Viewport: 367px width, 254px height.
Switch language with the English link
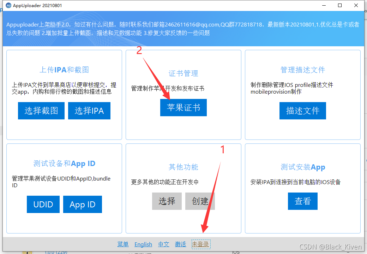coord(143,244)
